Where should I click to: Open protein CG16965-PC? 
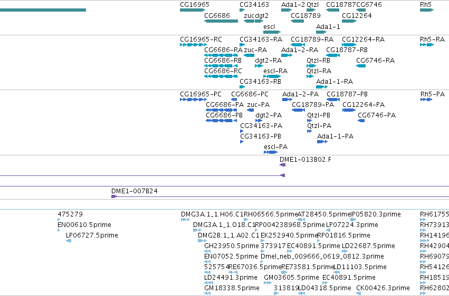tap(193, 100)
